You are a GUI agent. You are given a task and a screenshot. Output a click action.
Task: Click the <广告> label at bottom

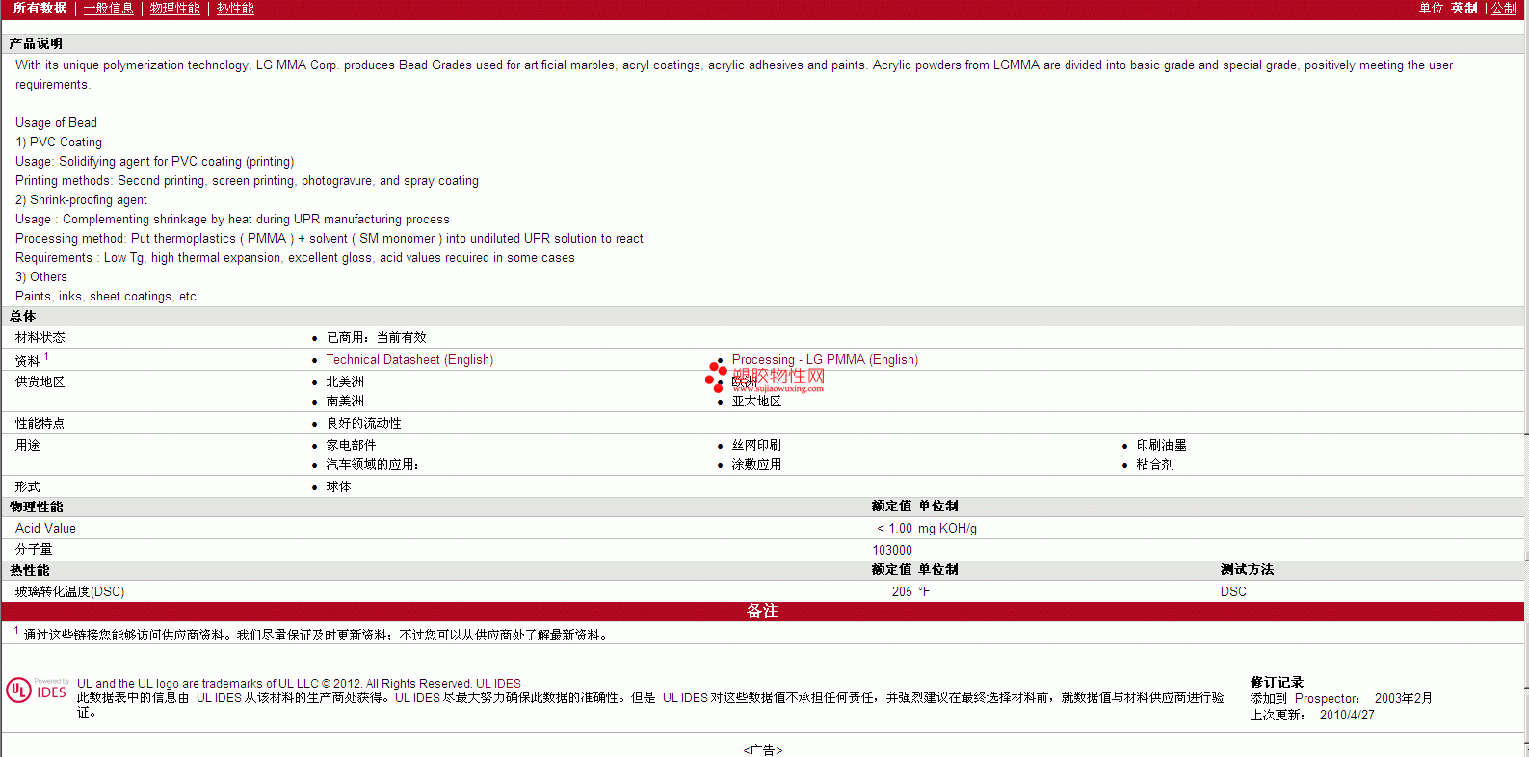point(763,750)
